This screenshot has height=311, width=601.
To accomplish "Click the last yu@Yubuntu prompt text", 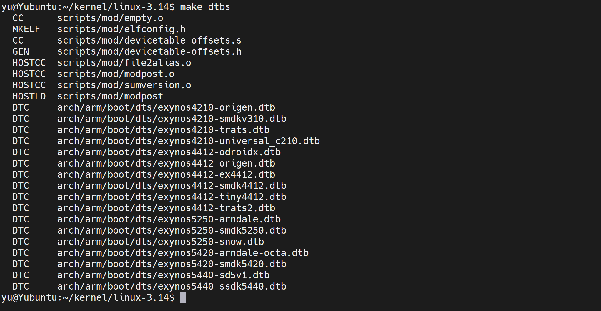I will click(x=88, y=298).
